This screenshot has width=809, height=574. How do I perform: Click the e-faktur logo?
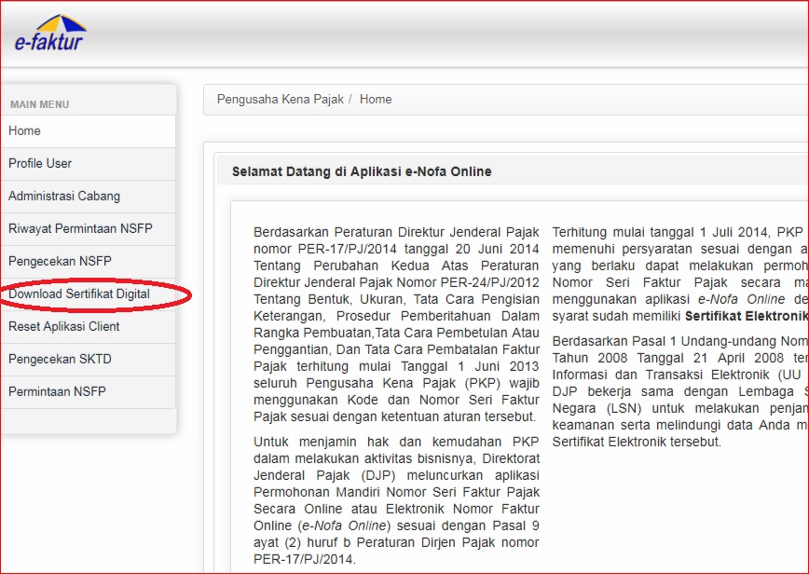point(50,33)
